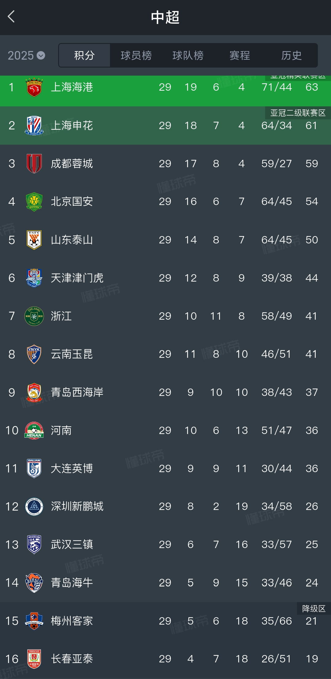Tap the 长春亚泰 team crest
Viewport: 331px width, 679px height.
coord(34,659)
